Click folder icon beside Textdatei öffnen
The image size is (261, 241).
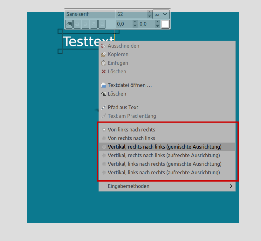tap(104, 85)
